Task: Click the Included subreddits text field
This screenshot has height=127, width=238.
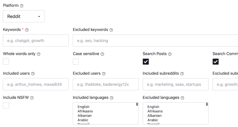Action: click(x=176, y=84)
